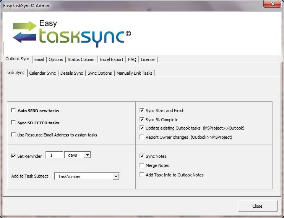
Task: Go to the Options tab
Action: click(55, 59)
